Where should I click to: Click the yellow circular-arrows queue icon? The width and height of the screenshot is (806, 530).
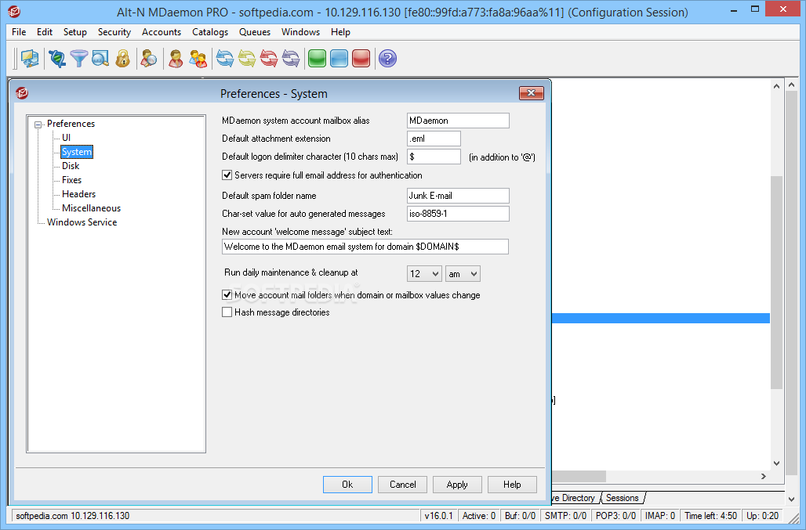(247, 59)
